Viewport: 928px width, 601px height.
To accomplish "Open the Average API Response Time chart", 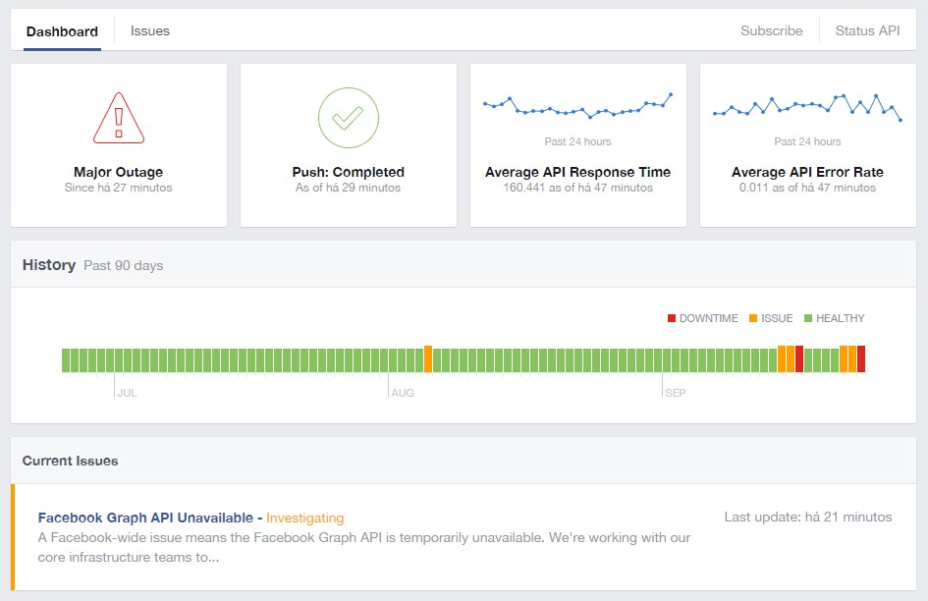I will click(577, 106).
